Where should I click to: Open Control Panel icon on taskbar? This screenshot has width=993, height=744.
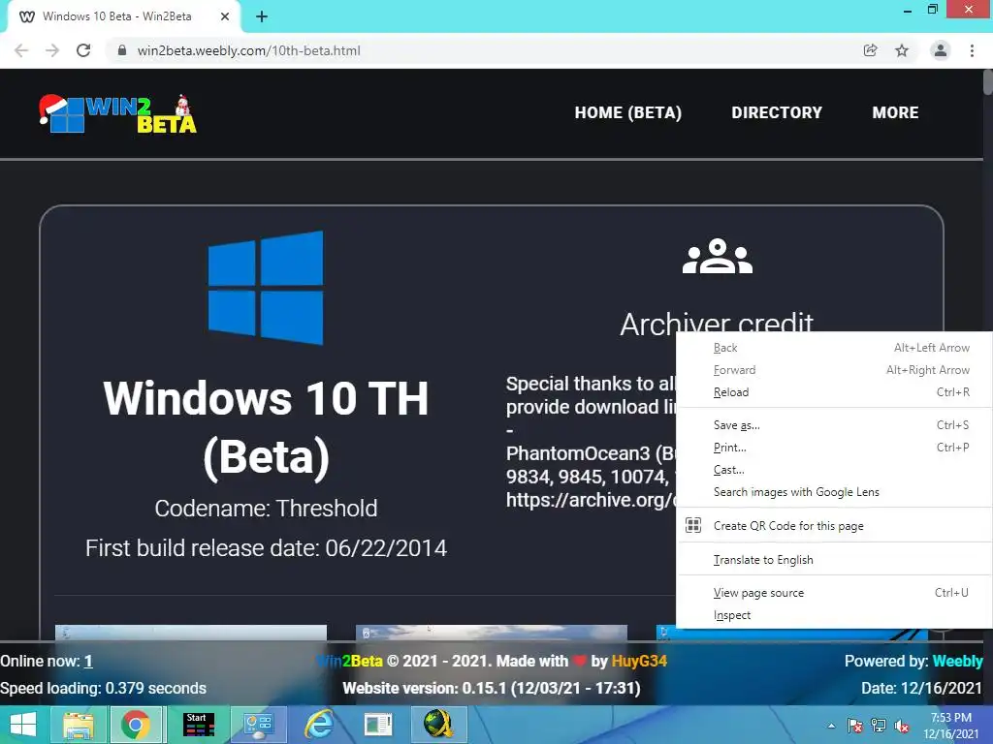258,725
